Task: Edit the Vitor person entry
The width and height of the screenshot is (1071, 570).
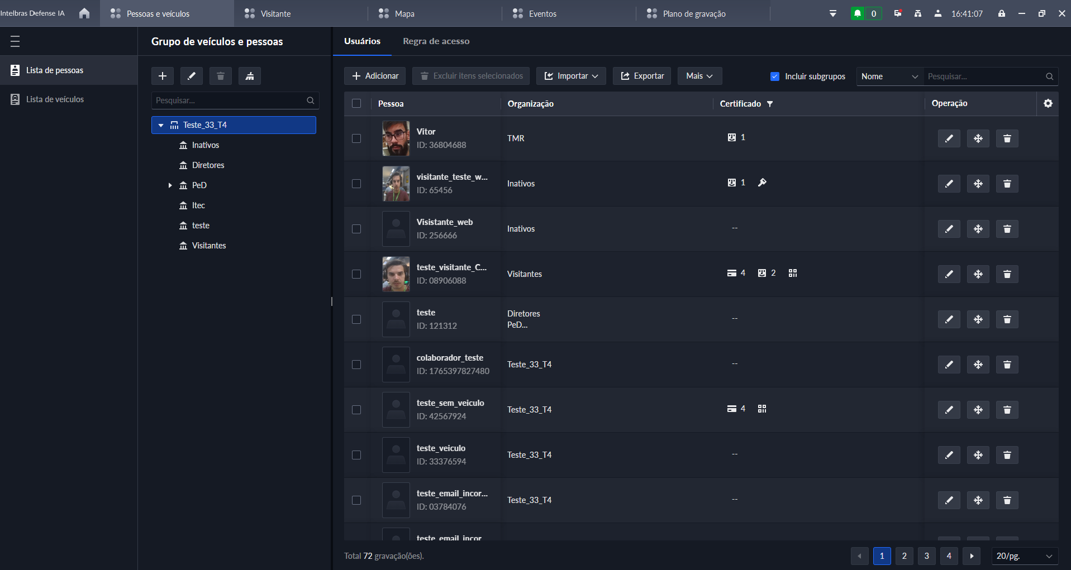Action: 949,138
